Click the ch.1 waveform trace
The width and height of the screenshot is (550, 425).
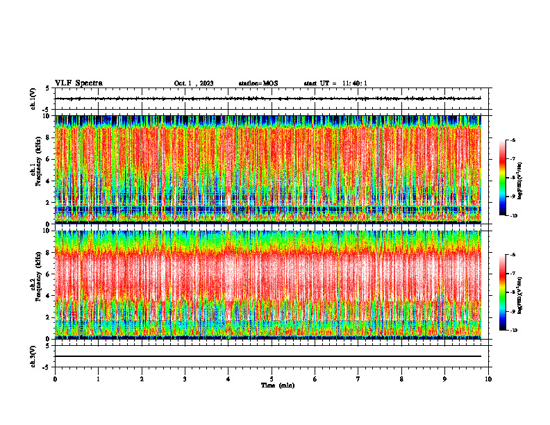(x=267, y=99)
